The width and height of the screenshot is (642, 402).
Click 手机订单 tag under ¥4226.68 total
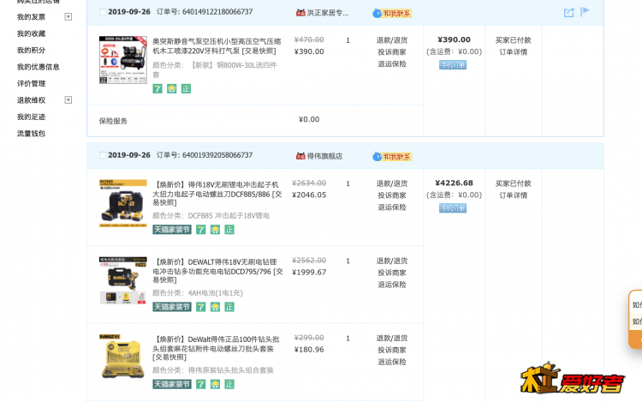coord(453,208)
